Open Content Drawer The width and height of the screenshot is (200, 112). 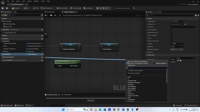pyautogui.click(x=7, y=105)
